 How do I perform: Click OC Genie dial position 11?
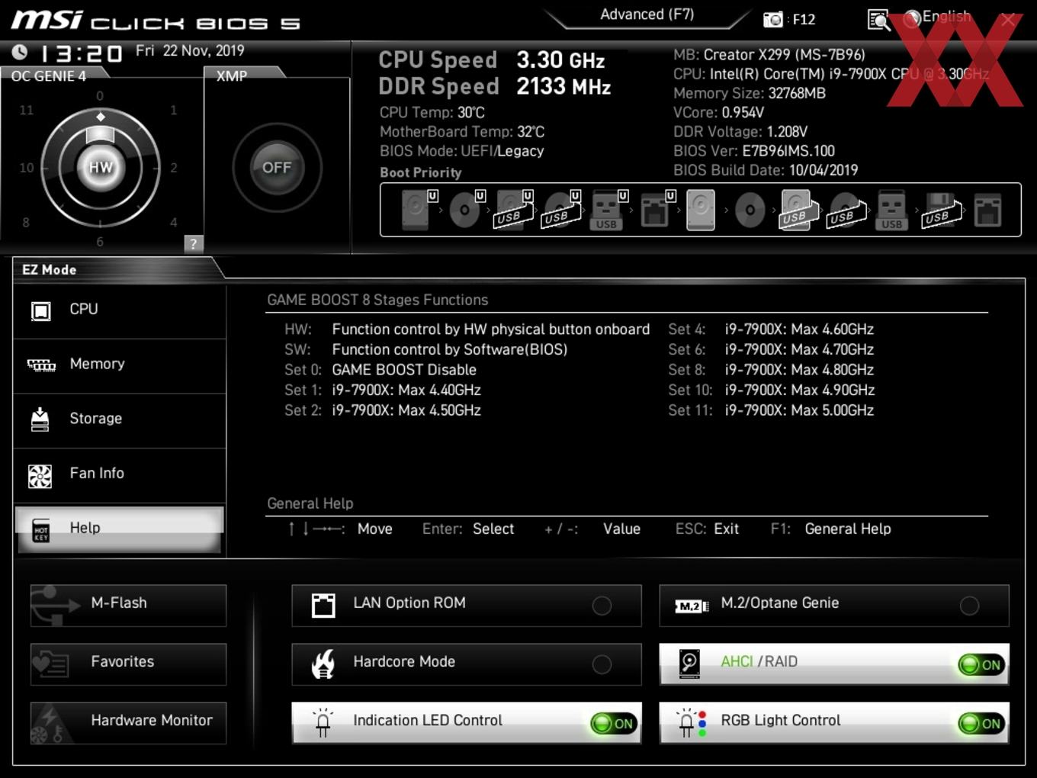pos(27,110)
